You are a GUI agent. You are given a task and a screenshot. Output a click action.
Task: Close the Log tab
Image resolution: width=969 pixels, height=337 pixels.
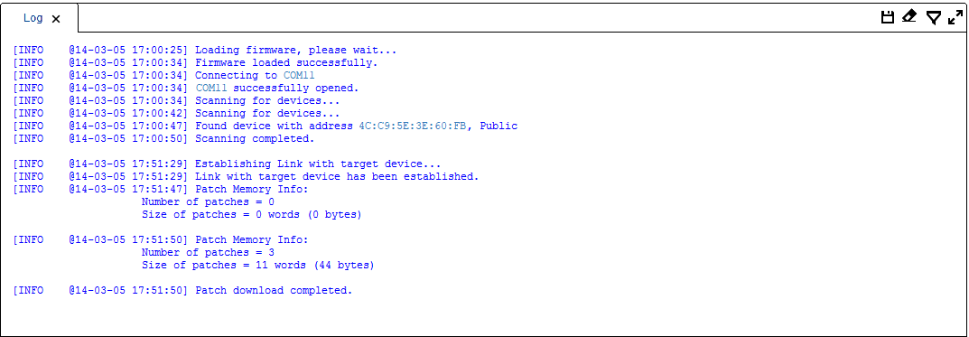pos(56,19)
